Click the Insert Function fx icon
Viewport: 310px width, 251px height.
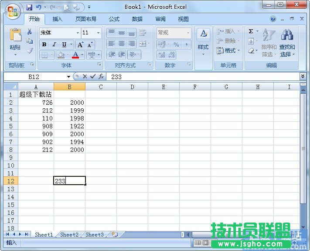101,76
